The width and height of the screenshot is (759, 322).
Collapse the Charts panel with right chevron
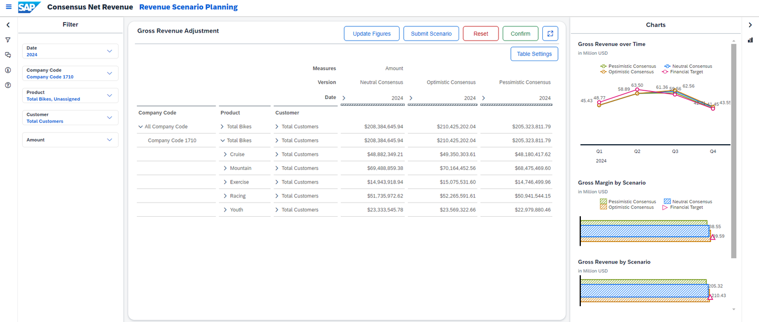pyautogui.click(x=750, y=25)
